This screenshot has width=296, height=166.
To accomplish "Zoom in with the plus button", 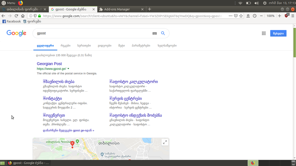I will tap(280, 16).
